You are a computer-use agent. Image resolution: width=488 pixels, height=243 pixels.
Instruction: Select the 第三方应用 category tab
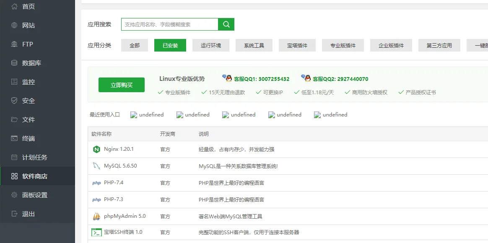tap(439, 45)
